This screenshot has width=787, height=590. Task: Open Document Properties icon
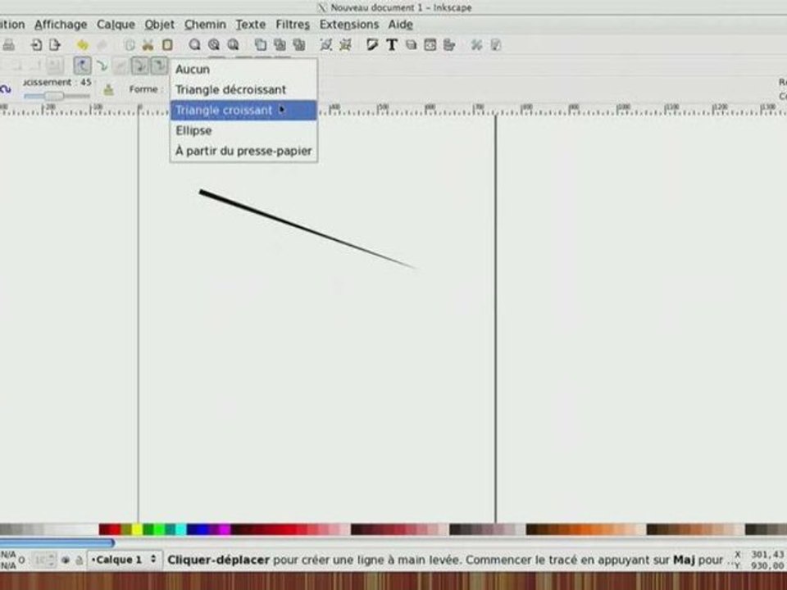click(495, 45)
